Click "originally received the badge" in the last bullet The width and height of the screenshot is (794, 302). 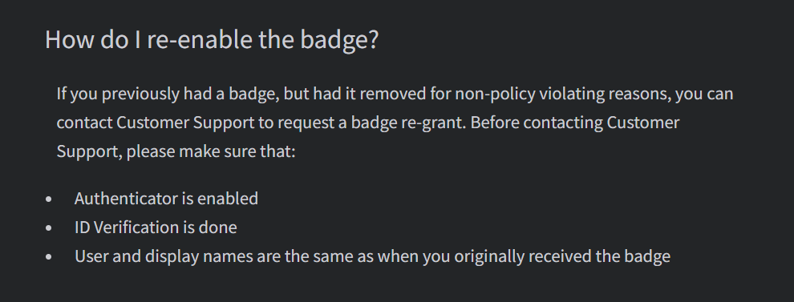[x=562, y=256]
